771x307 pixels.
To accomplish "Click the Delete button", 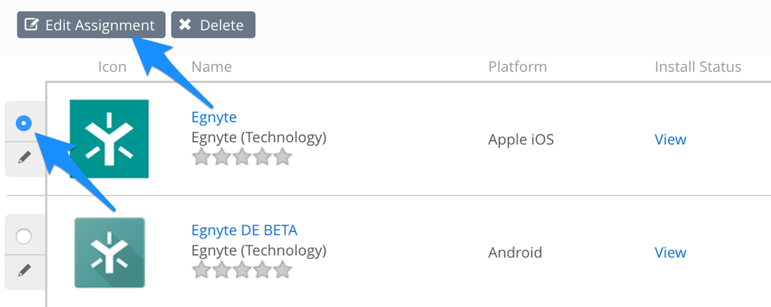I will pyautogui.click(x=213, y=25).
